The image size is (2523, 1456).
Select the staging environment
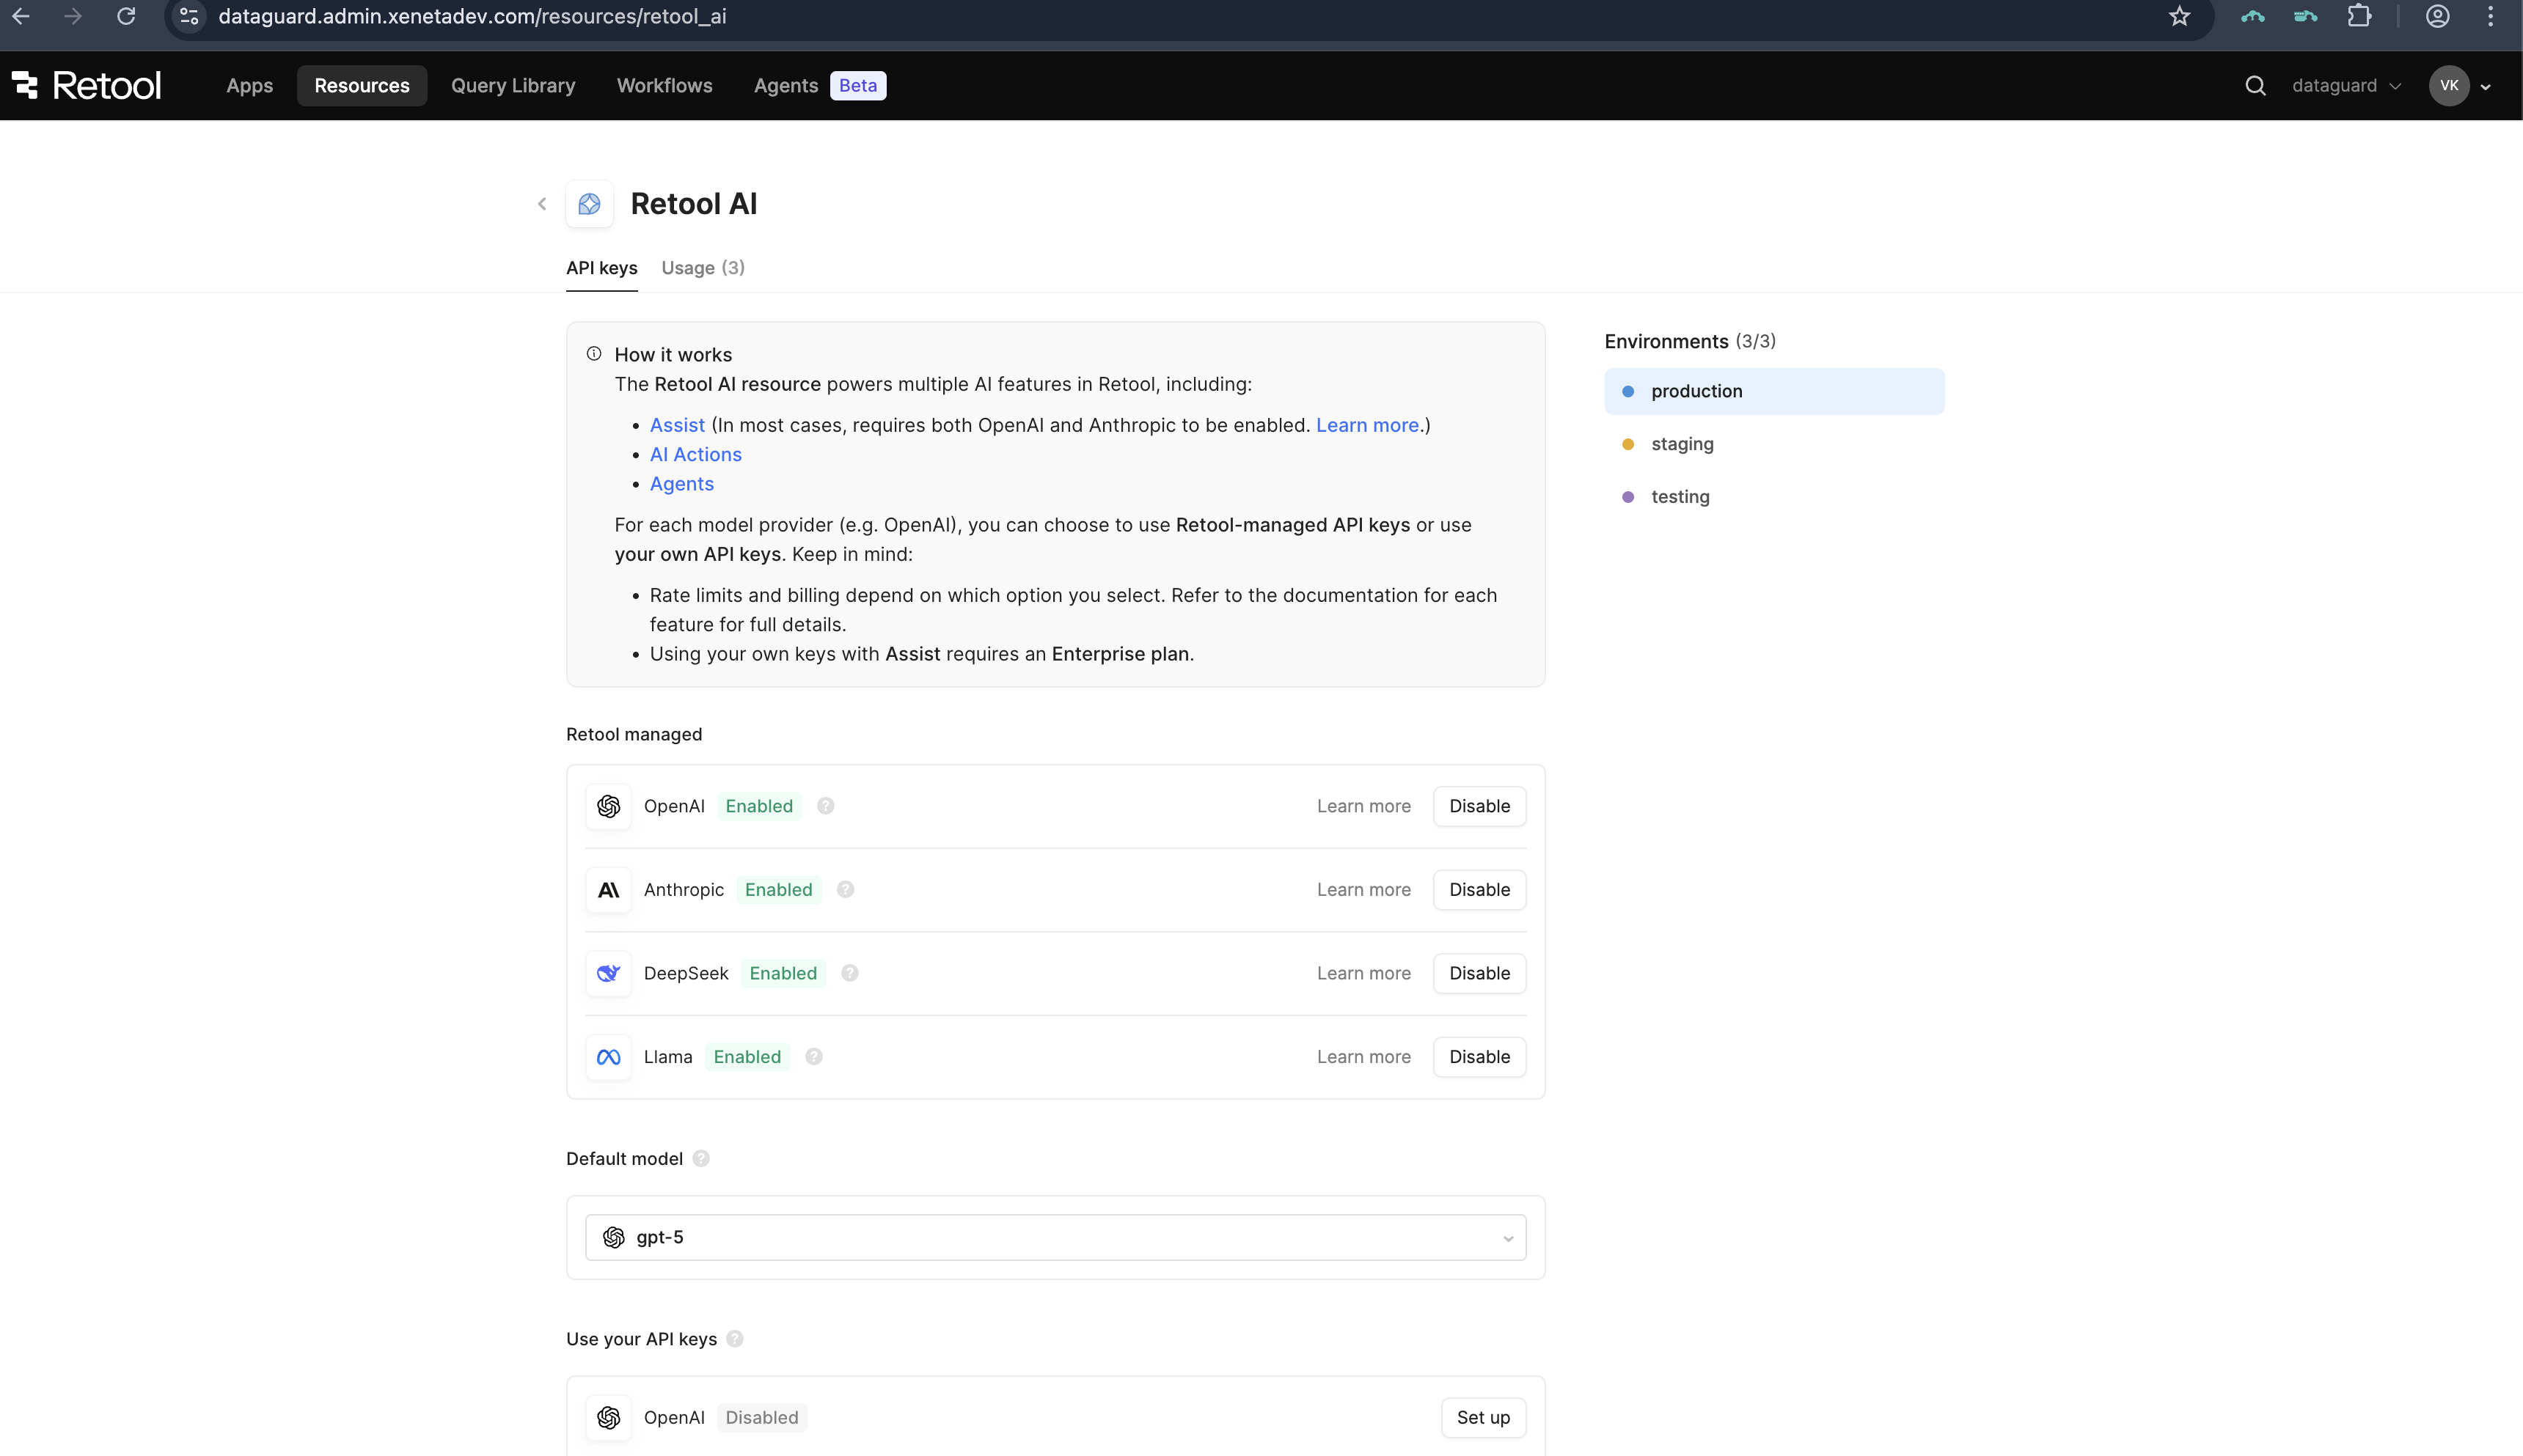[1682, 444]
